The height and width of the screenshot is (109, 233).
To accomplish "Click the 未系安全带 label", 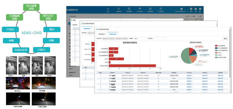I will (21, 50).
